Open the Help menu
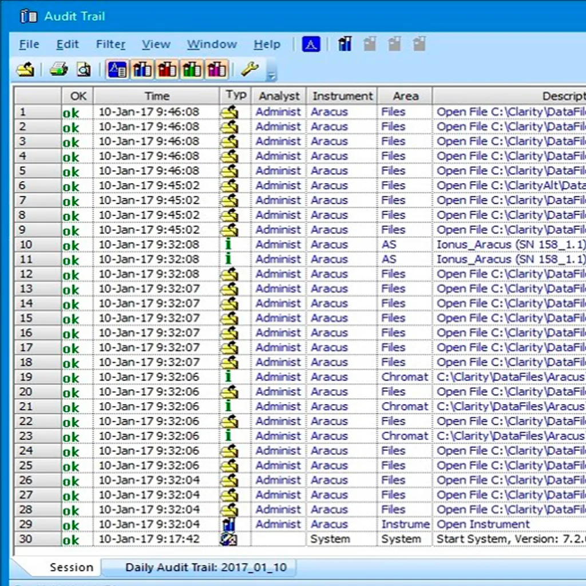Image resolution: width=586 pixels, height=586 pixels. 267,45
